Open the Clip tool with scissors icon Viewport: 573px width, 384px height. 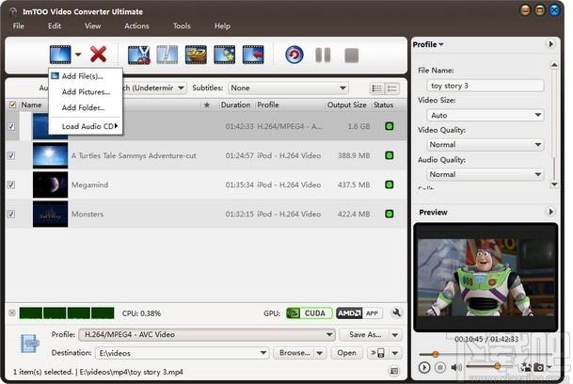[139, 55]
